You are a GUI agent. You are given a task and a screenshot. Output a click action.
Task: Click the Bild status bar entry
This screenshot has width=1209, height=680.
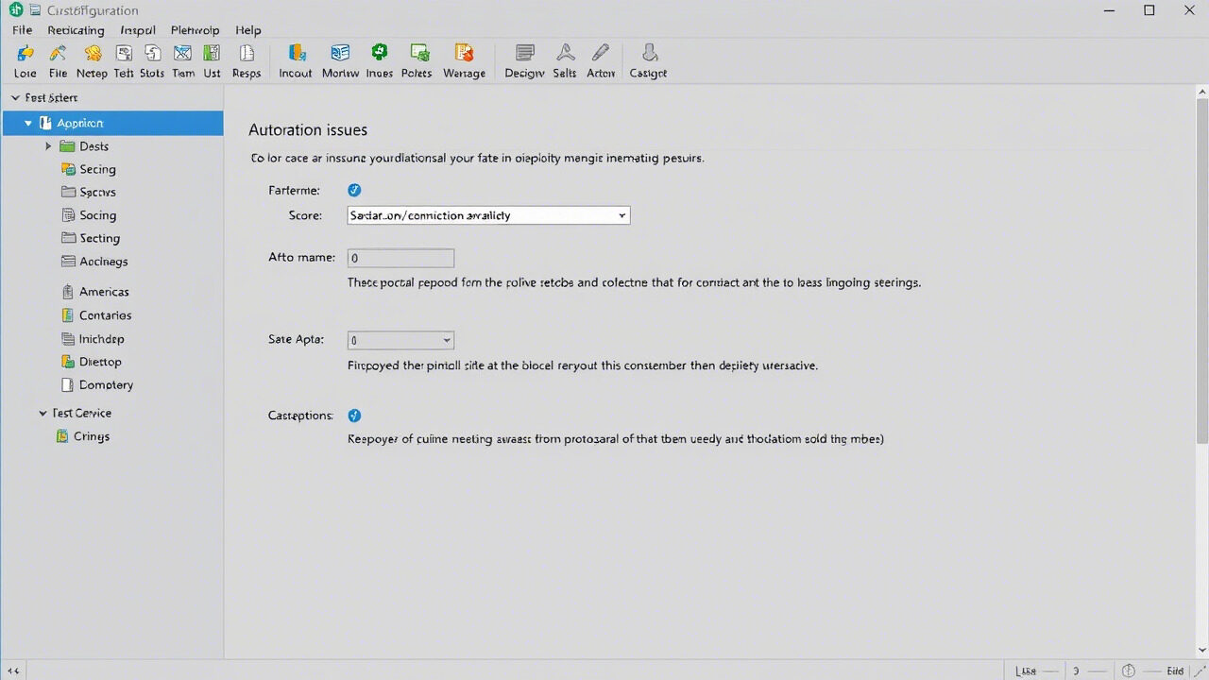click(1175, 671)
